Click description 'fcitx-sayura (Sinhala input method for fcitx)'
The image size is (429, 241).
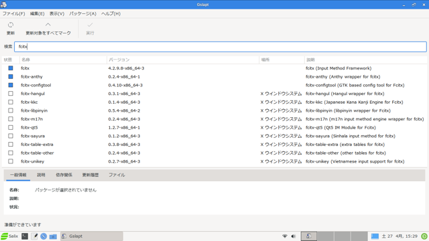tap(351, 136)
